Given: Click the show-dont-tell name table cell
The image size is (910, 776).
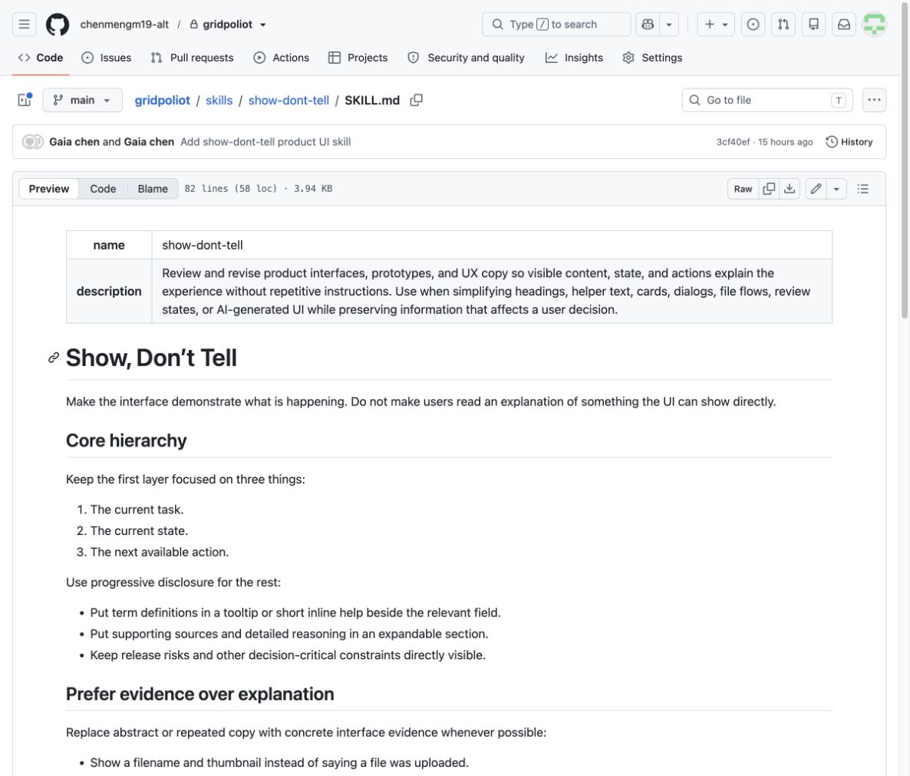Looking at the screenshot, I should 492,245.
